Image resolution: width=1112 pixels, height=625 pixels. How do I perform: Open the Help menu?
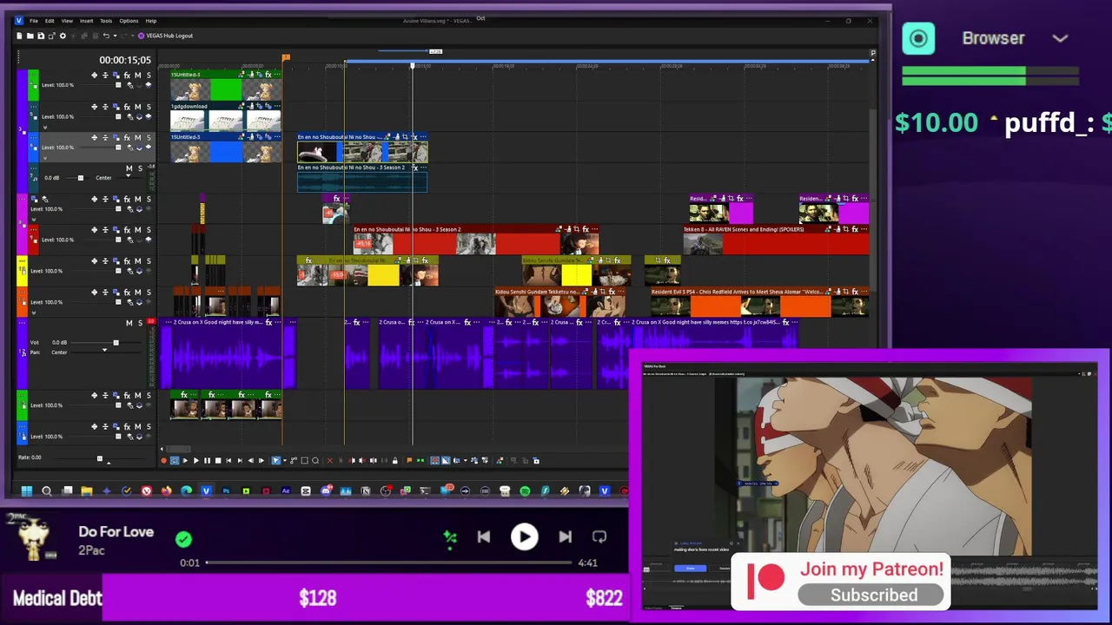click(151, 21)
